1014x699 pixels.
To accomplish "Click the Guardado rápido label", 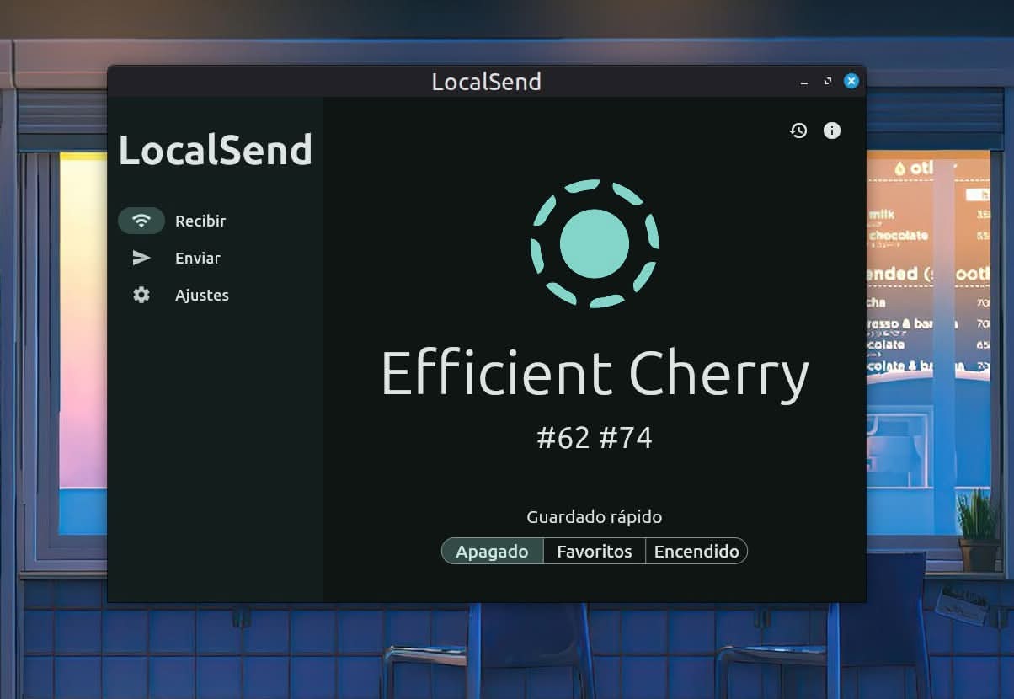I will pos(595,517).
